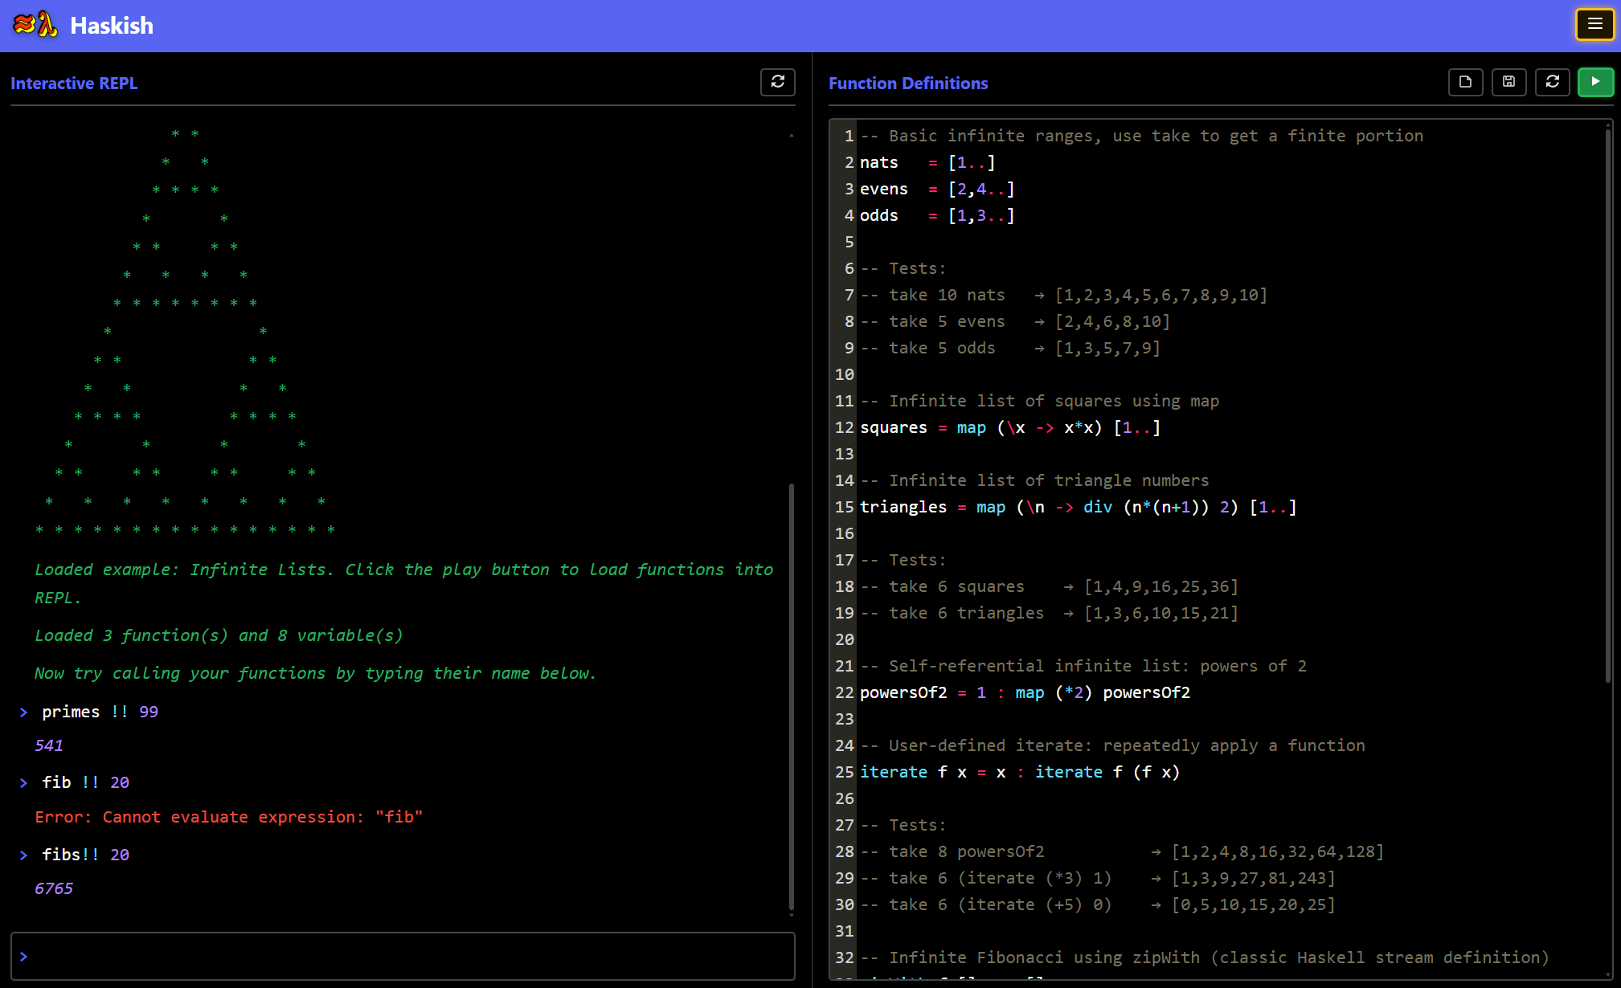
Task: Open the hamburger menu in the header
Action: tap(1594, 24)
